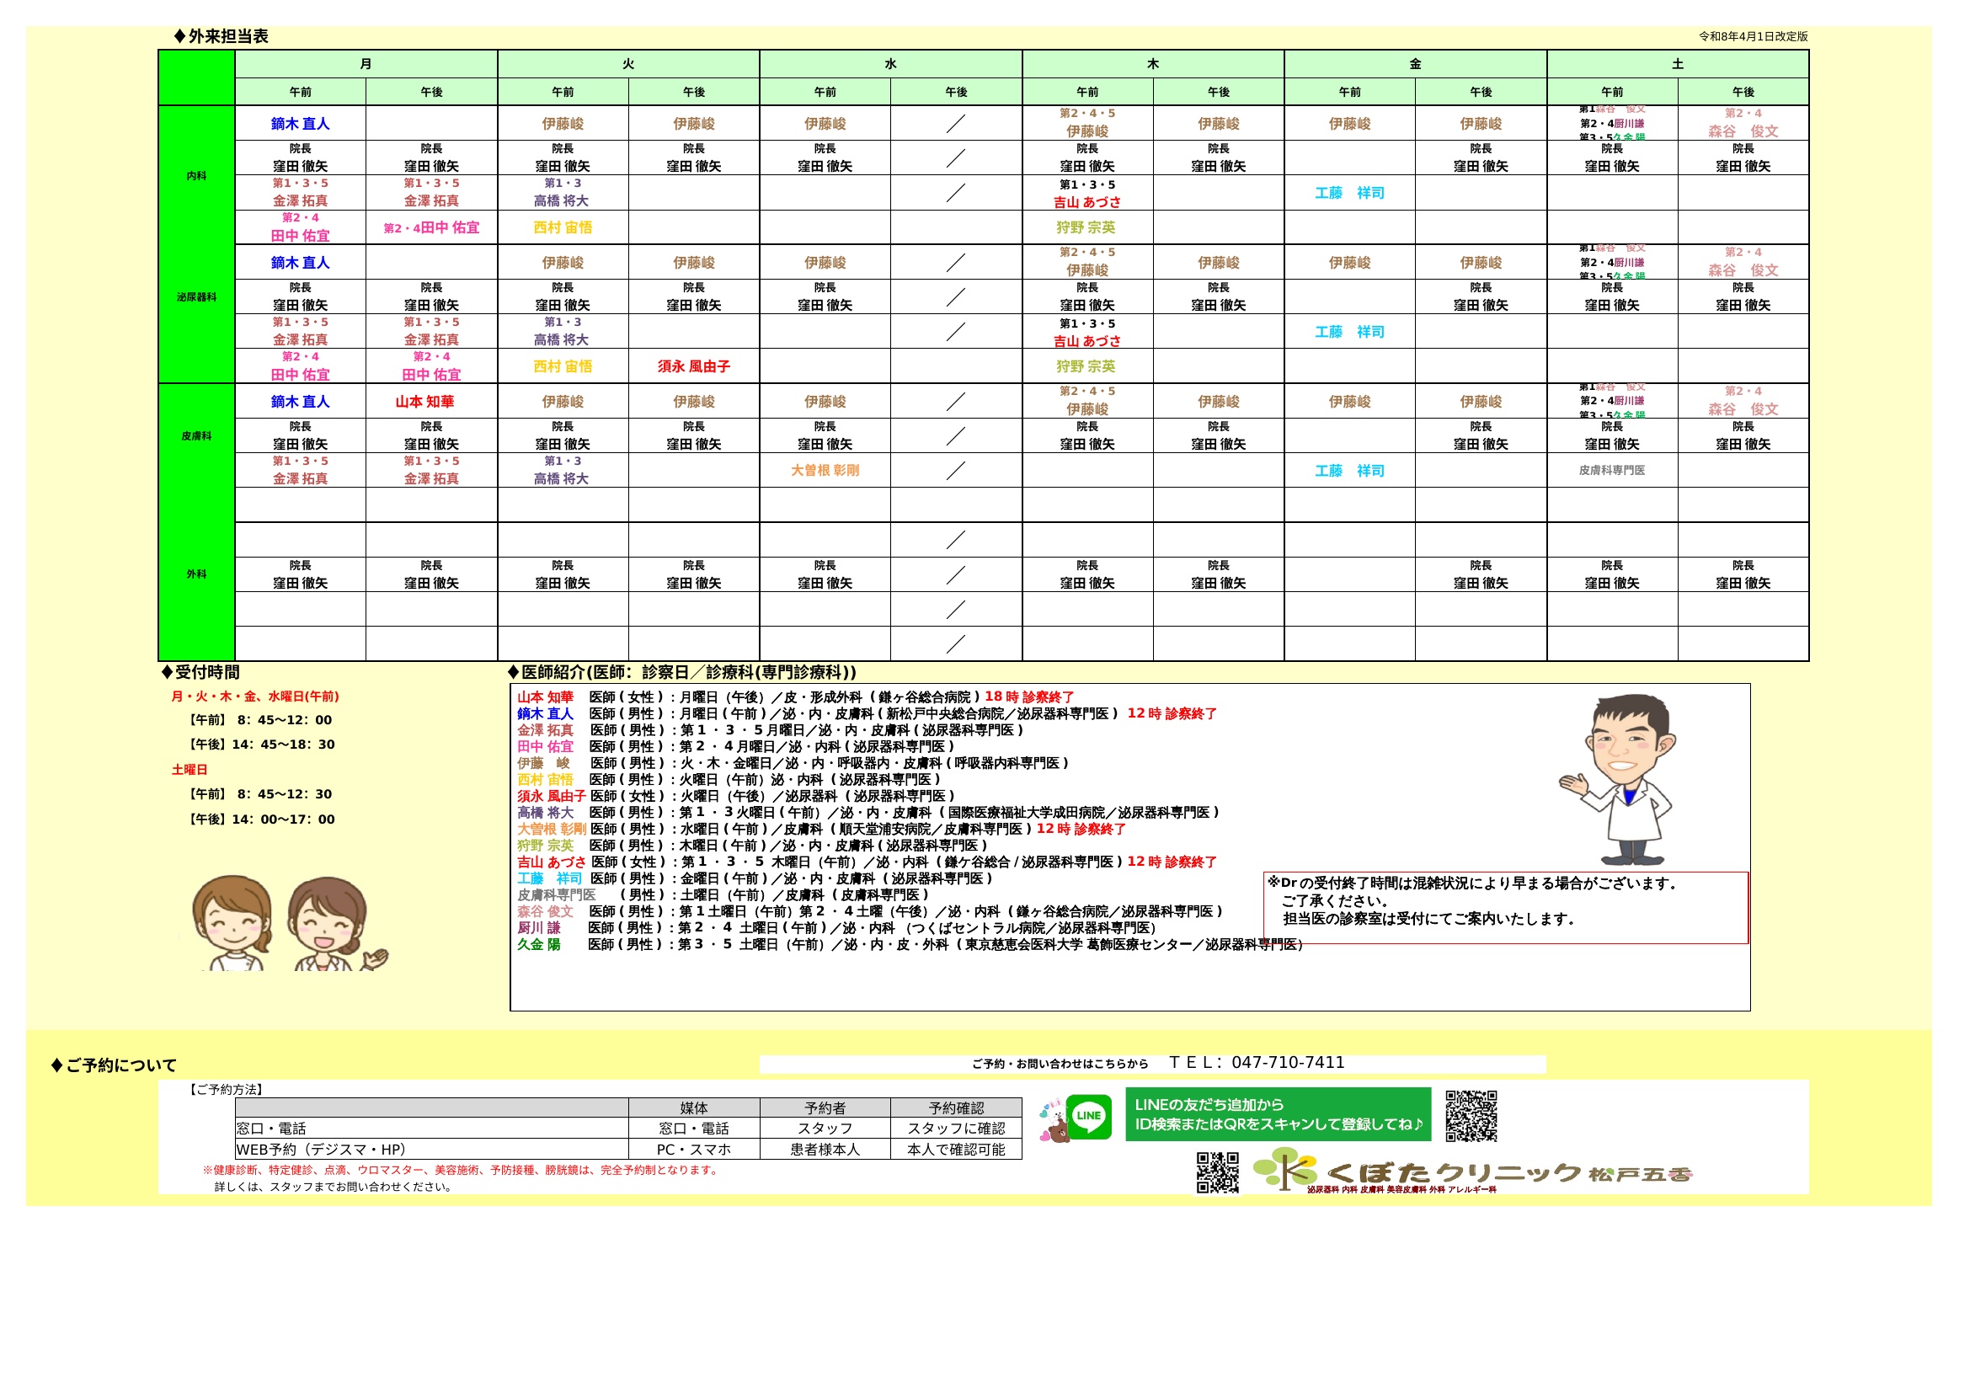Click the QR code beside the LINE banner
Image resolution: width=1970 pixels, height=1393 pixels.
pos(1471,1116)
